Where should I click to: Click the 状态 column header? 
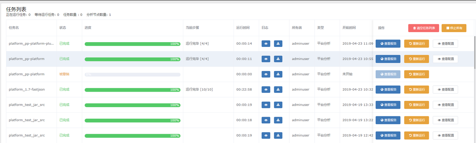[x=63, y=28]
